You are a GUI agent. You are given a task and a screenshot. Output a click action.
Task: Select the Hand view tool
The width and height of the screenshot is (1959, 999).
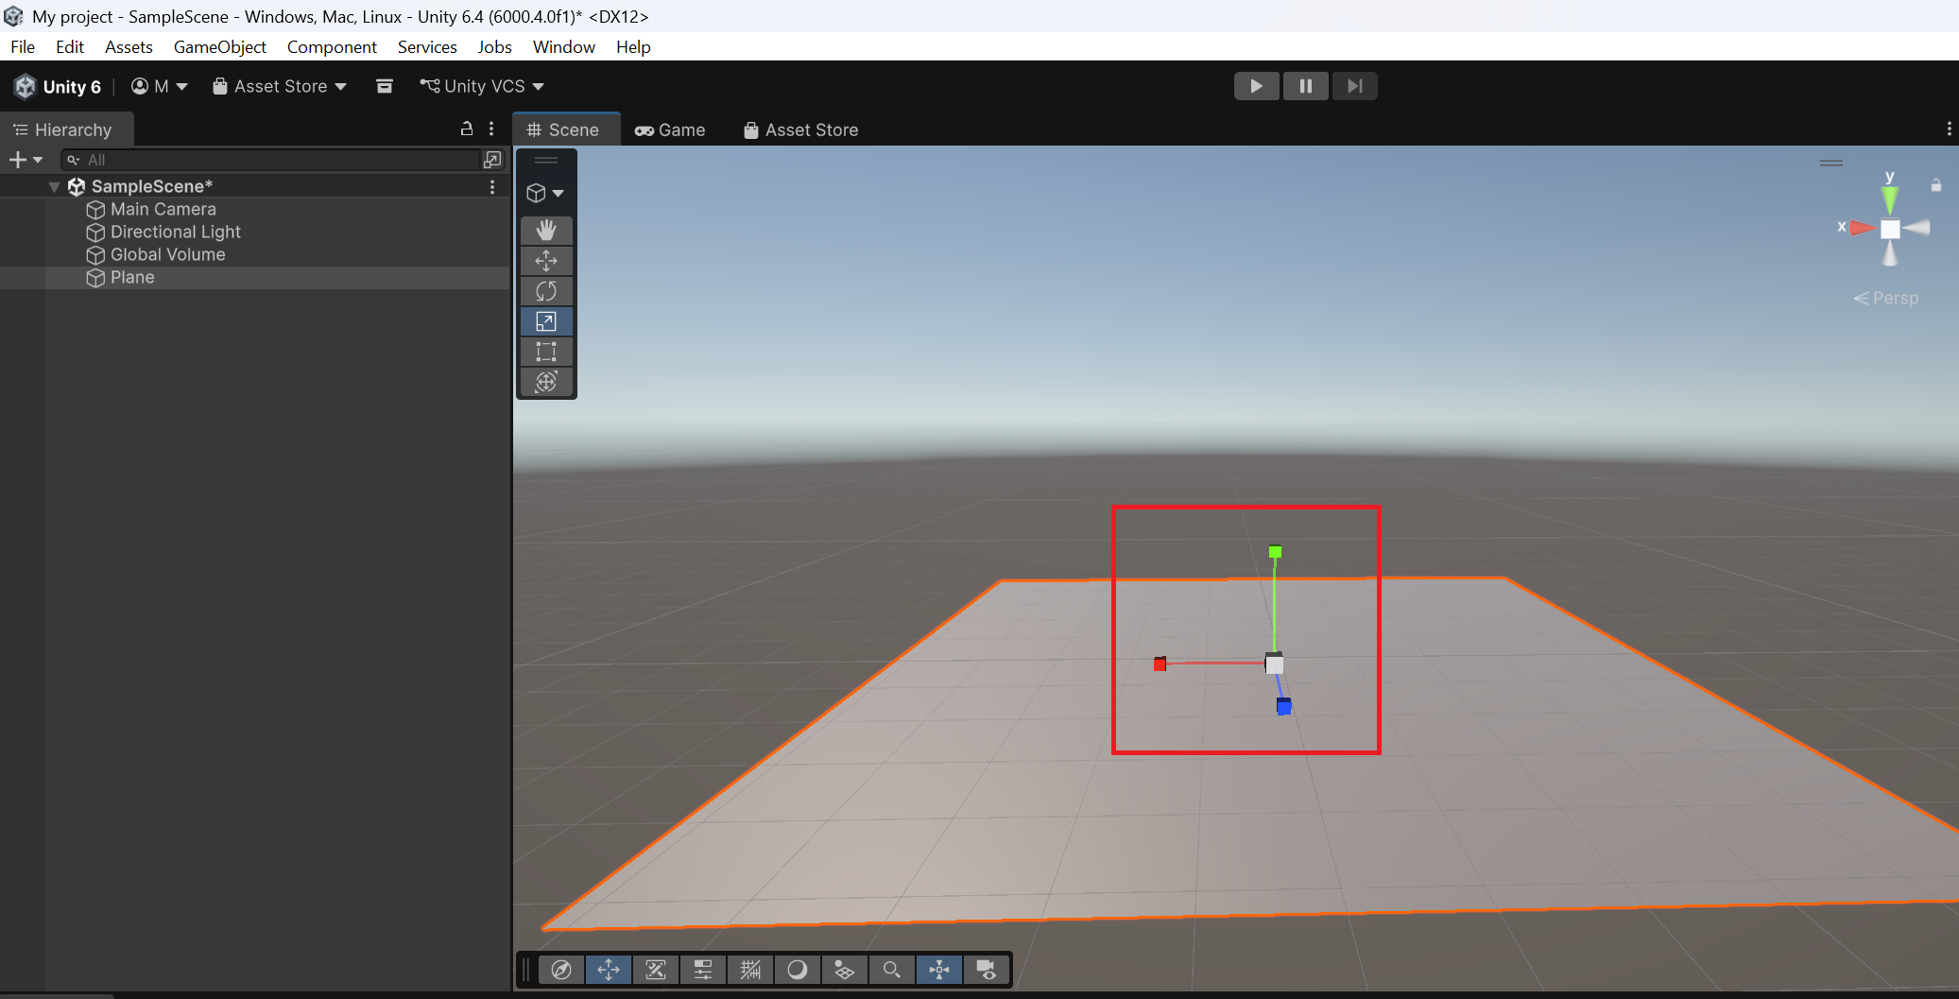[x=546, y=231]
